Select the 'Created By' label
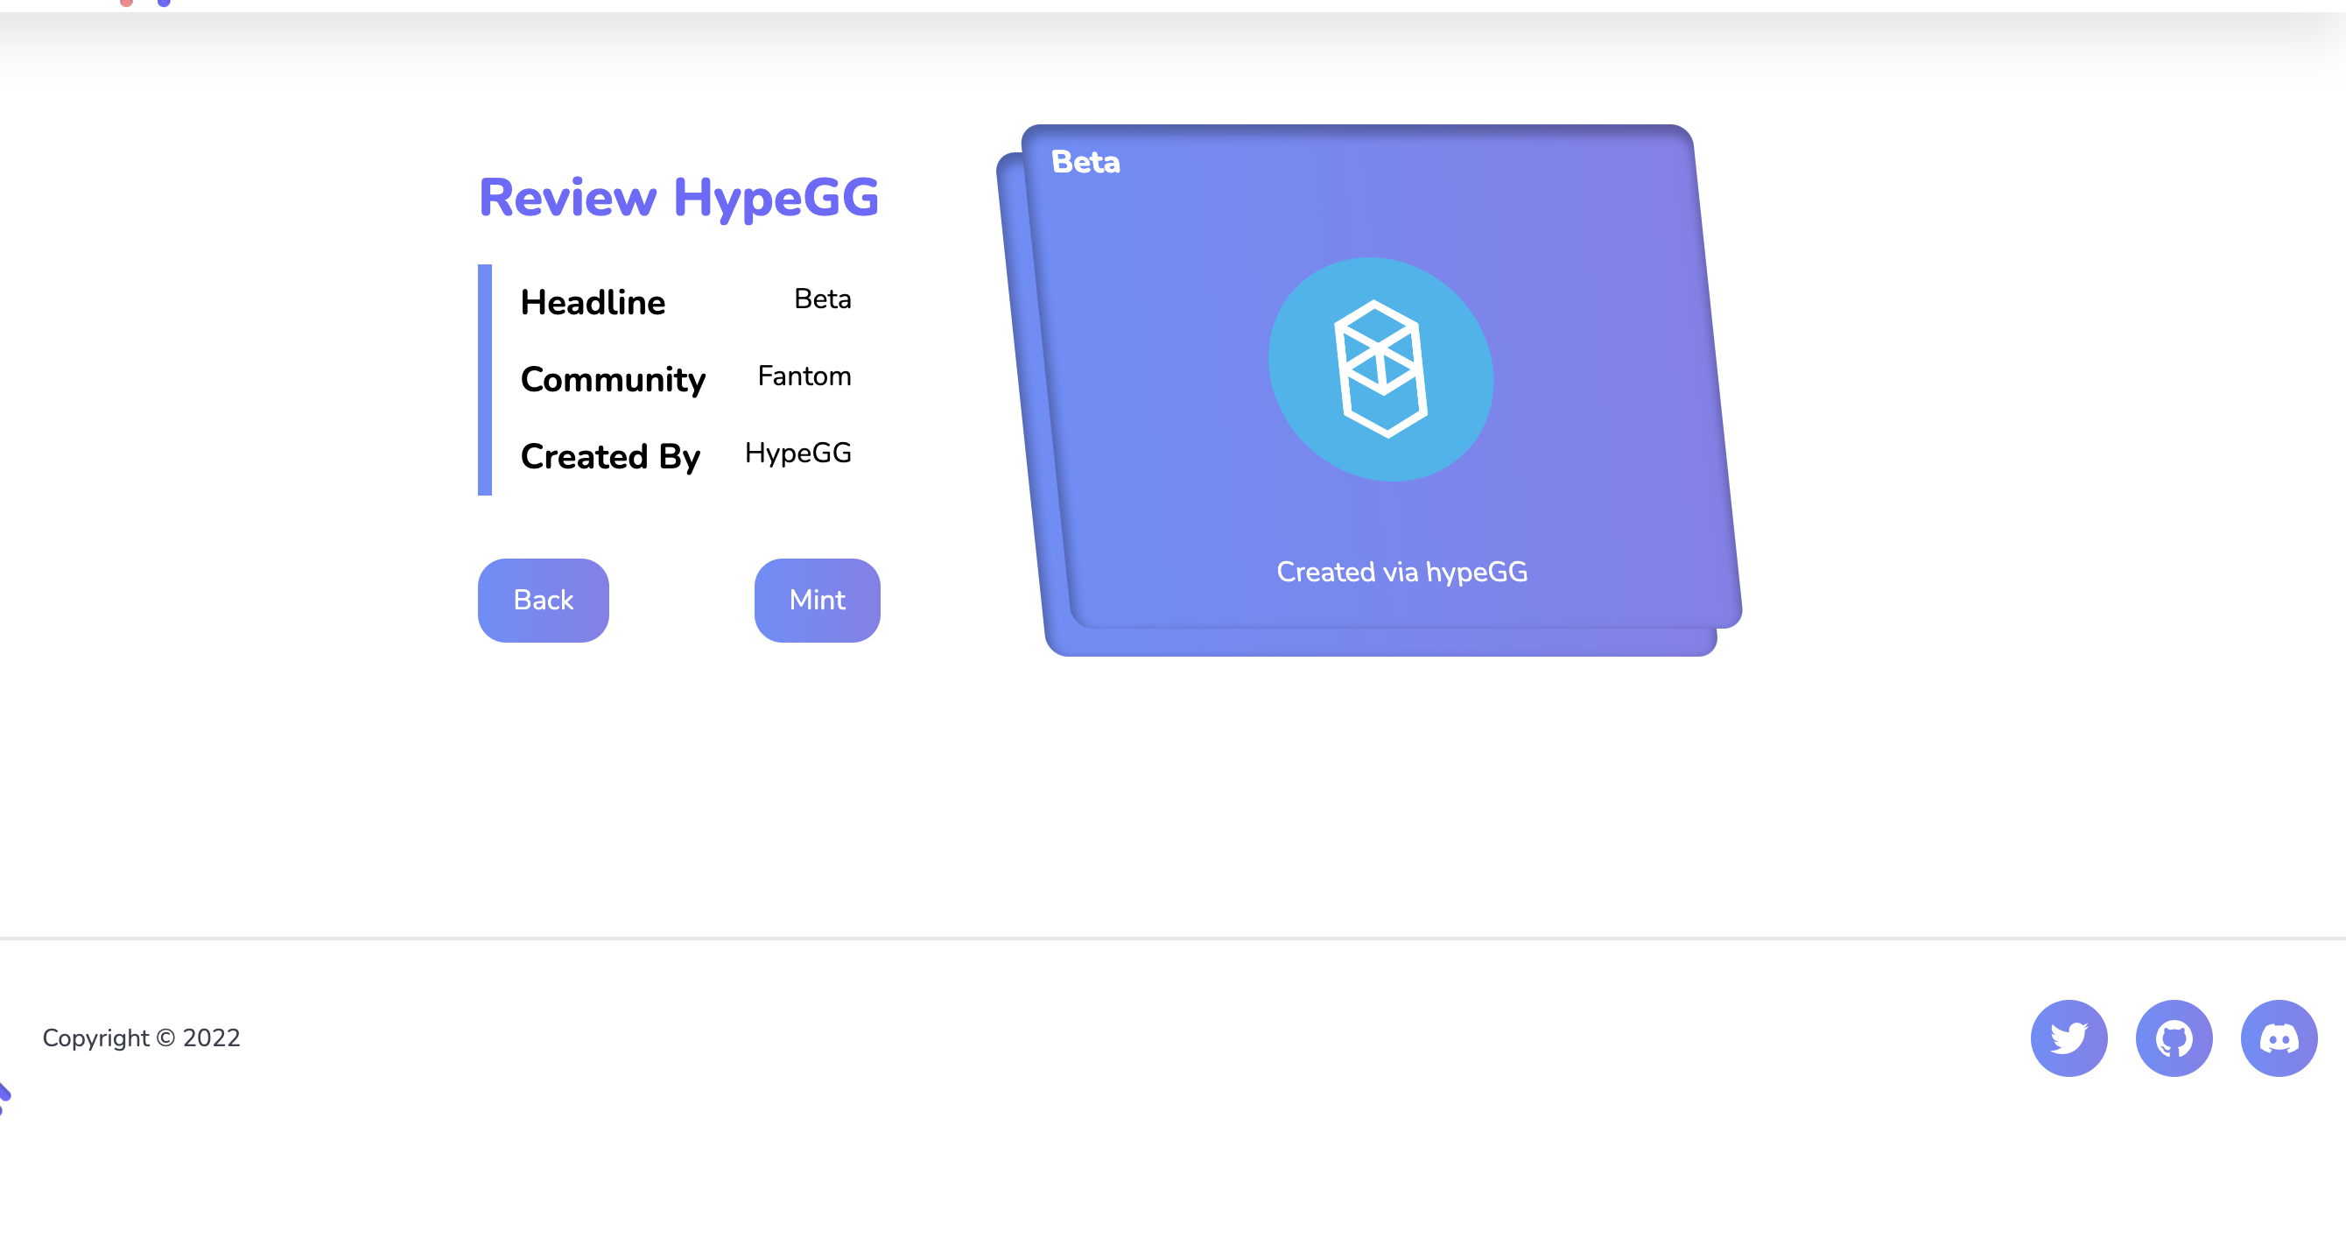This screenshot has width=2346, height=1252. coord(610,456)
